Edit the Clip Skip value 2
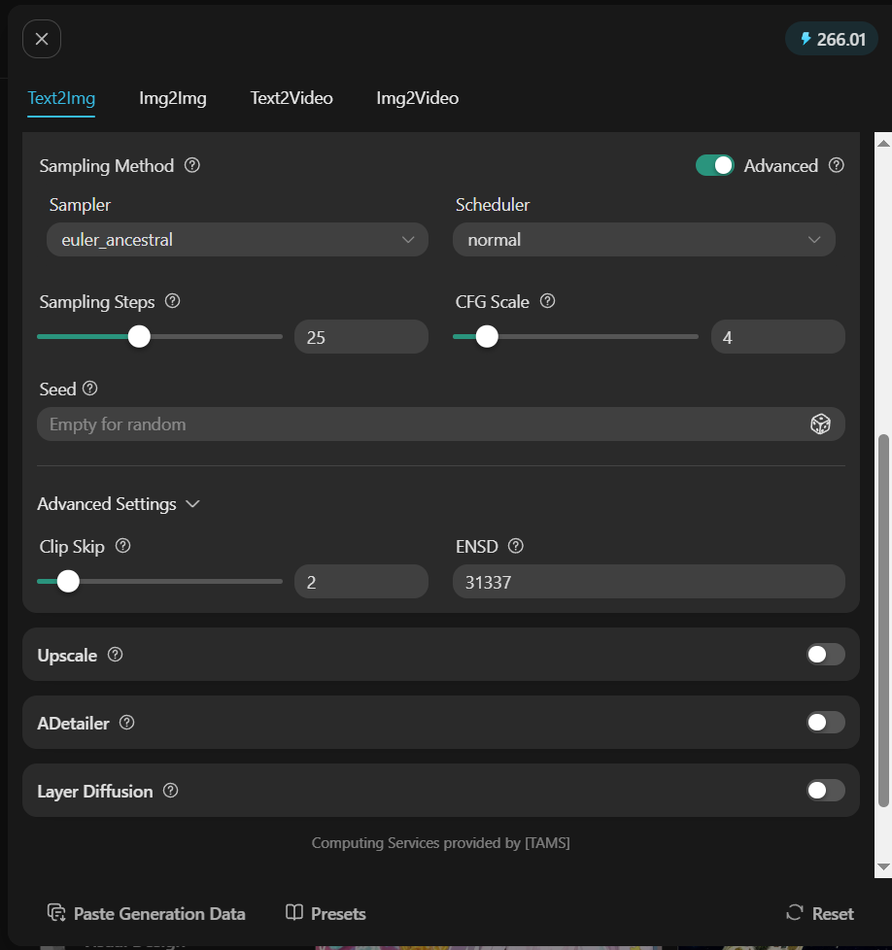 [x=361, y=582]
